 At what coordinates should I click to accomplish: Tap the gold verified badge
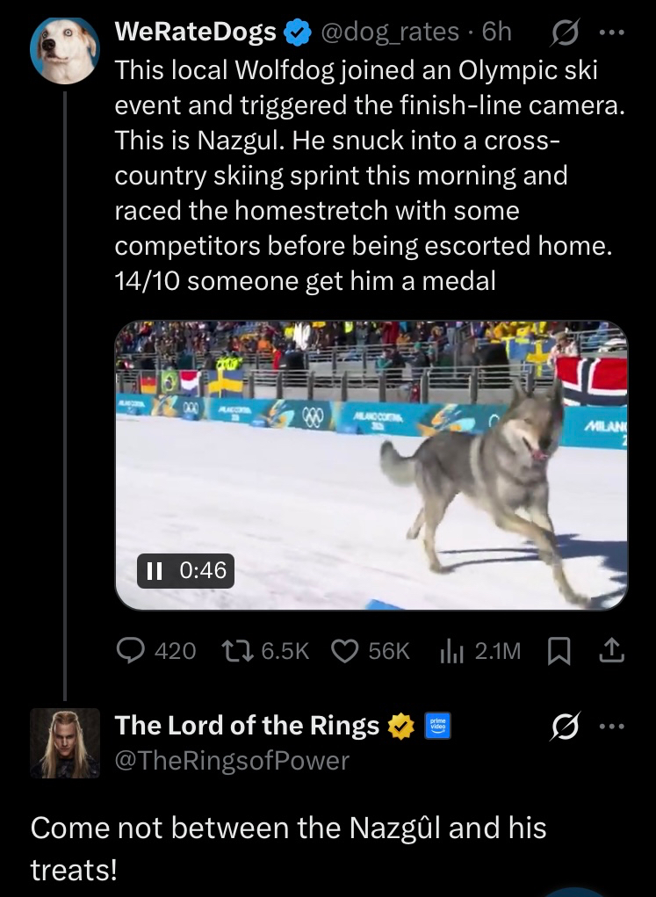[401, 726]
